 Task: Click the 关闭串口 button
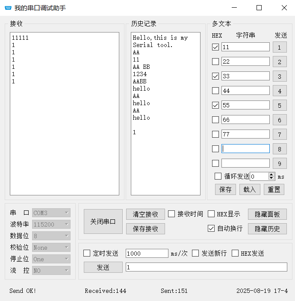point(103,221)
